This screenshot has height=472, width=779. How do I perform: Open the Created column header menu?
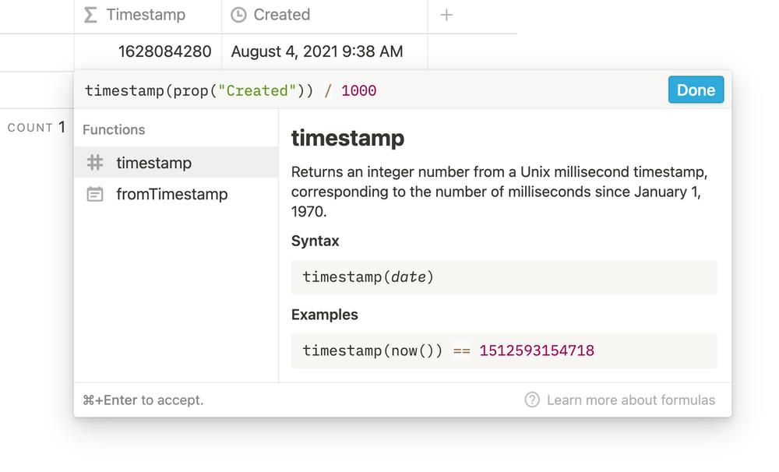pyautogui.click(x=281, y=15)
